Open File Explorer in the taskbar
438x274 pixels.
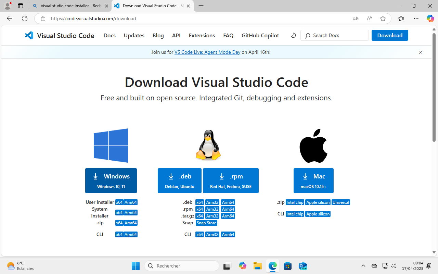pyautogui.click(x=258, y=266)
